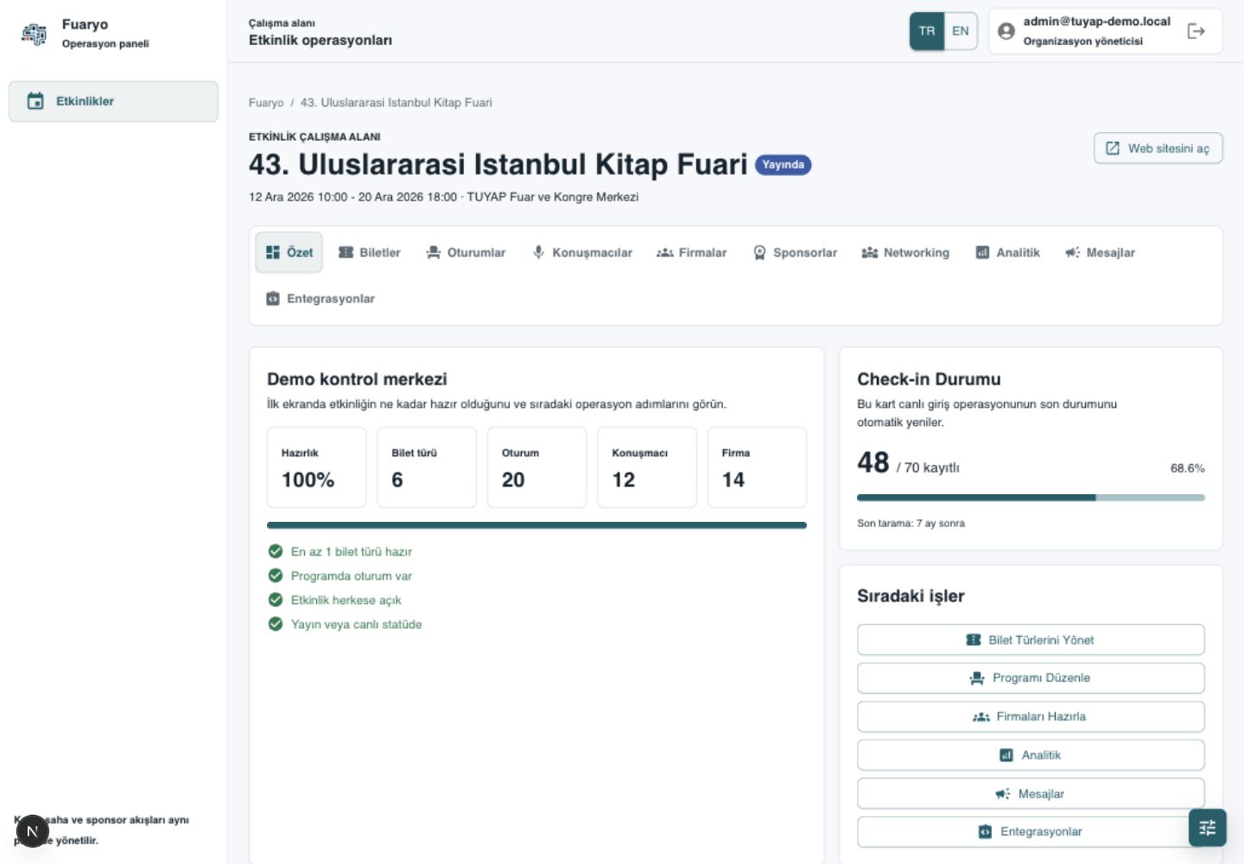Go to the Konuşmacılar tab

582,252
